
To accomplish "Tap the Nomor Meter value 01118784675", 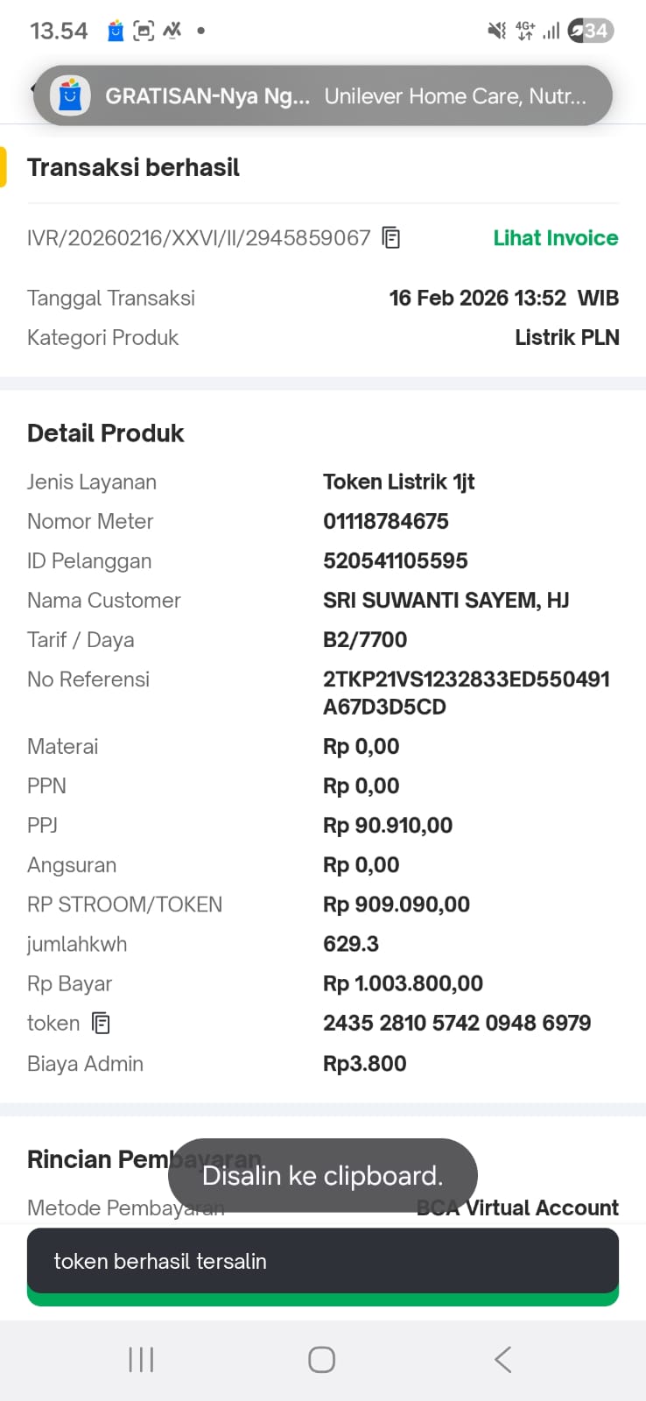I will (x=385, y=521).
